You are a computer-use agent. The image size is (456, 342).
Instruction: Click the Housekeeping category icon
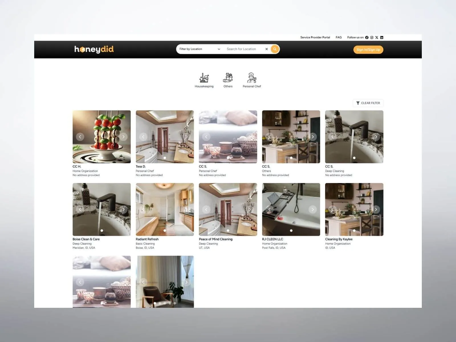coord(204,78)
